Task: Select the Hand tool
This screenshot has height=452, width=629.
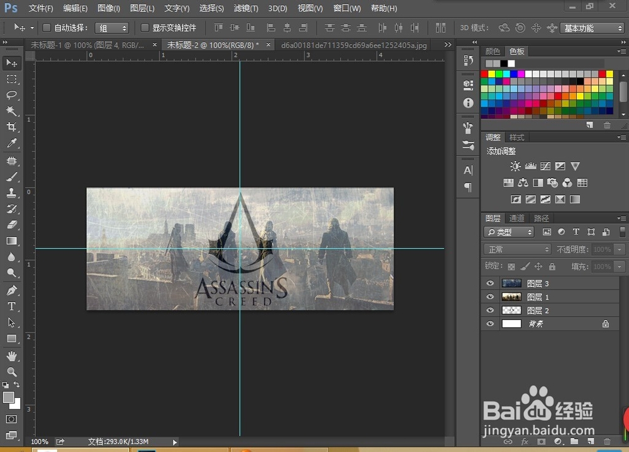Action: 11,356
